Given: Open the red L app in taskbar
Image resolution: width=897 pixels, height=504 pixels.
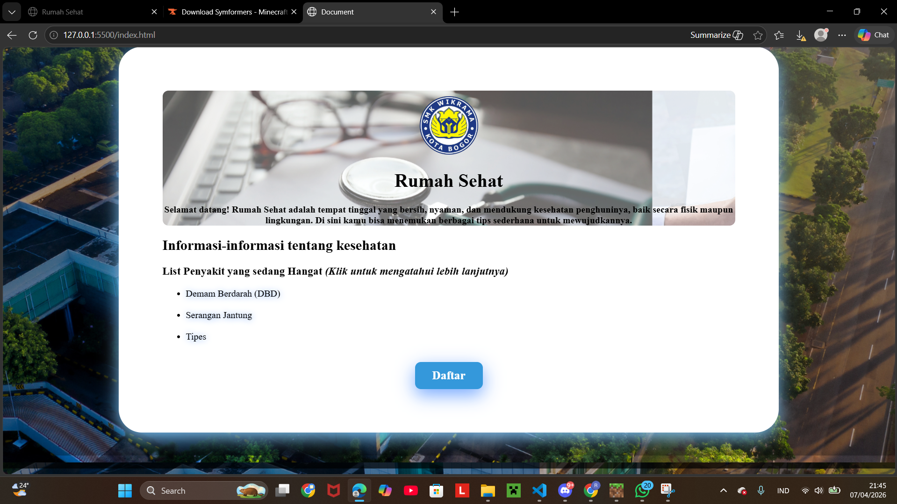Looking at the screenshot, I should 462,490.
